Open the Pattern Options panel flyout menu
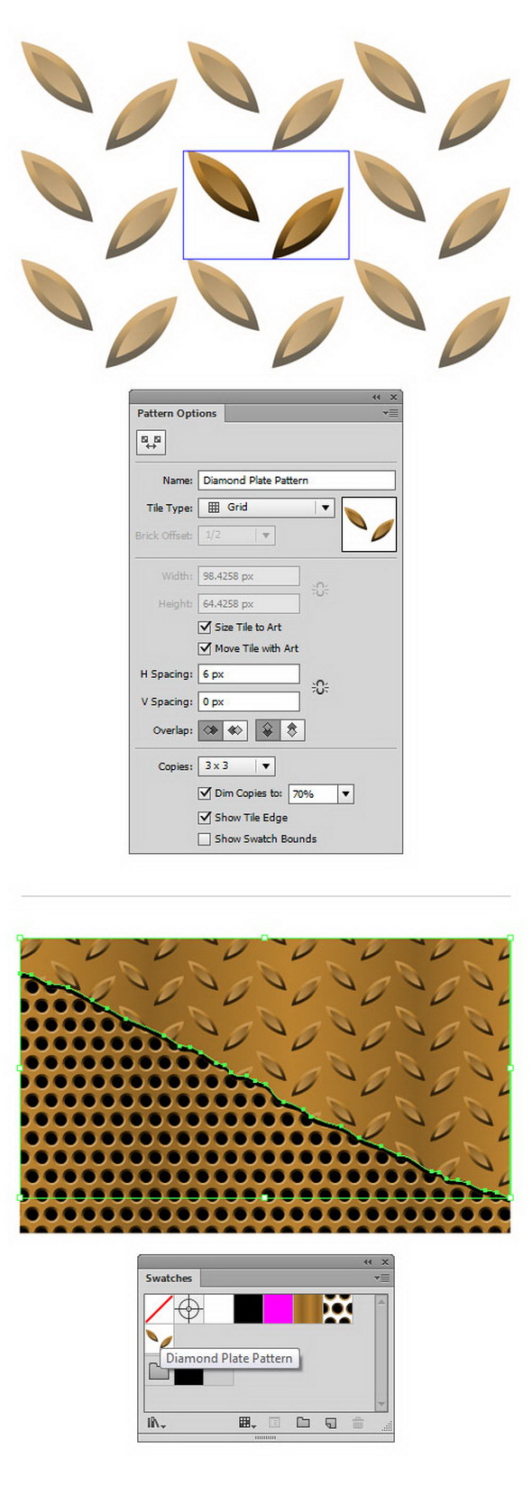The height and width of the screenshot is (1485, 532). click(390, 413)
